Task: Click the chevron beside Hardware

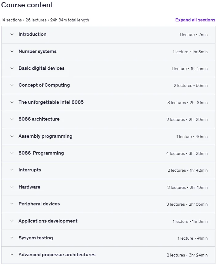Action: point(12,187)
